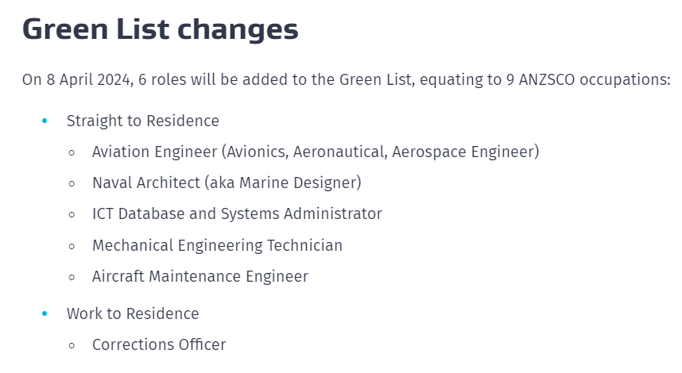Click the blue bullet beside Straight to Residence
This screenshot has height=373, width=682.
click(45, 121)
